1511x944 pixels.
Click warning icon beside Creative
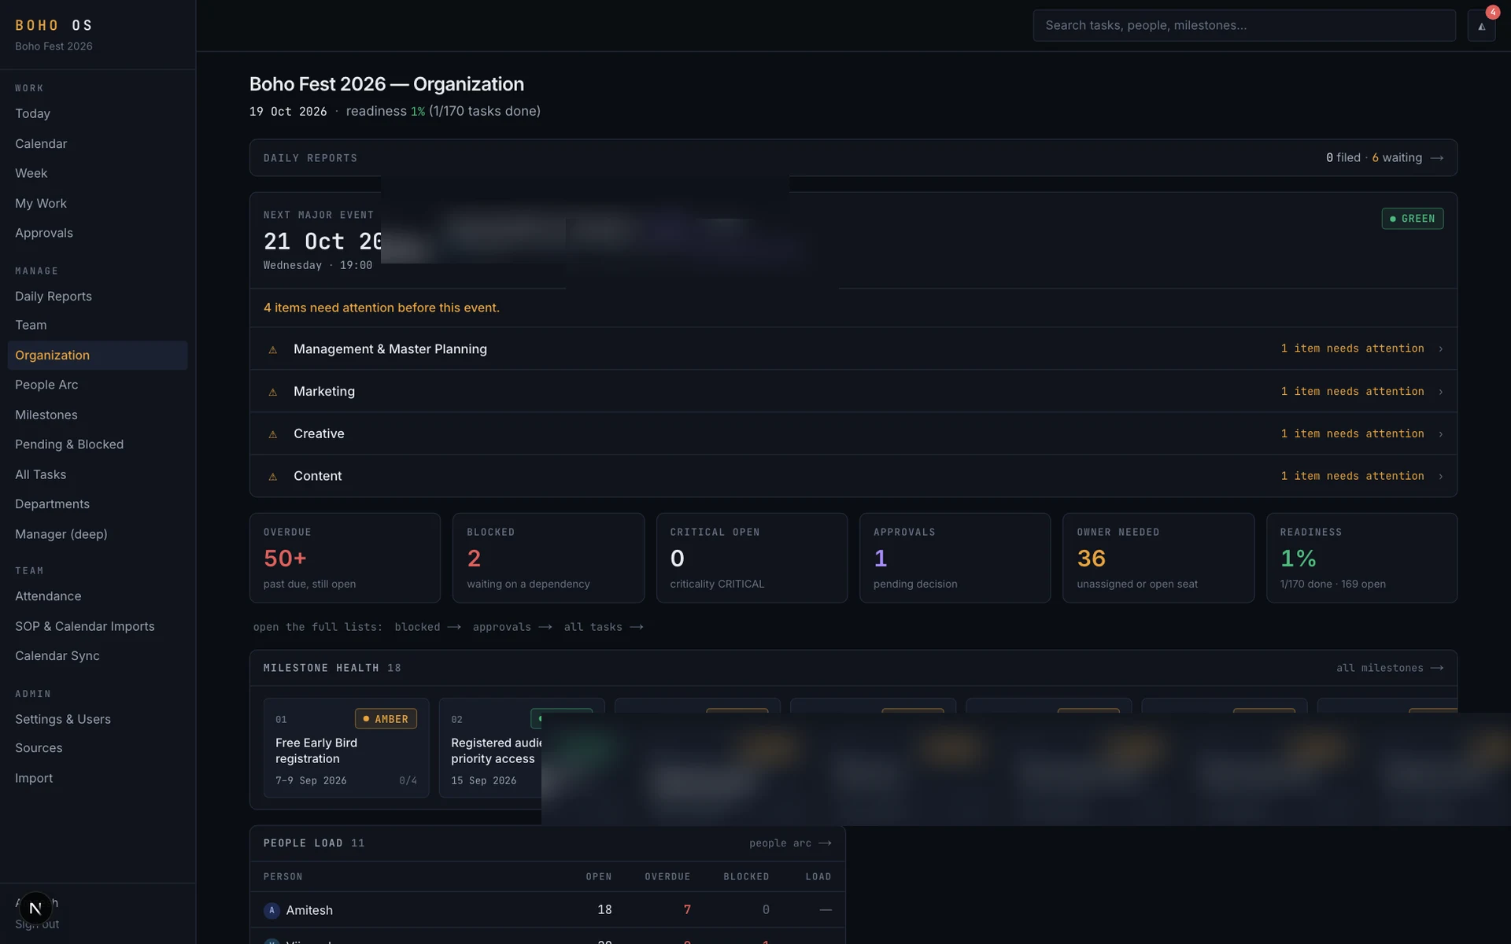coord(273,434)
